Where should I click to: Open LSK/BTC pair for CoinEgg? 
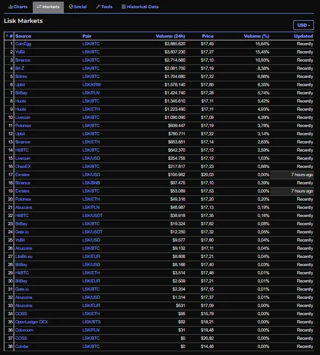click(91, 44)
